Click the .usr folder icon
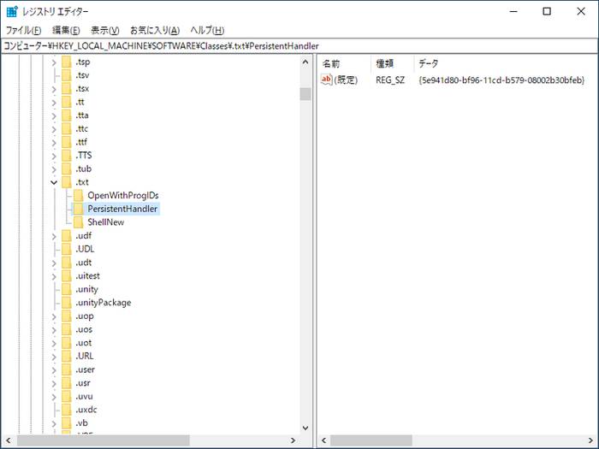The width and height of the screenshot is (599, 449). [67, 383]
